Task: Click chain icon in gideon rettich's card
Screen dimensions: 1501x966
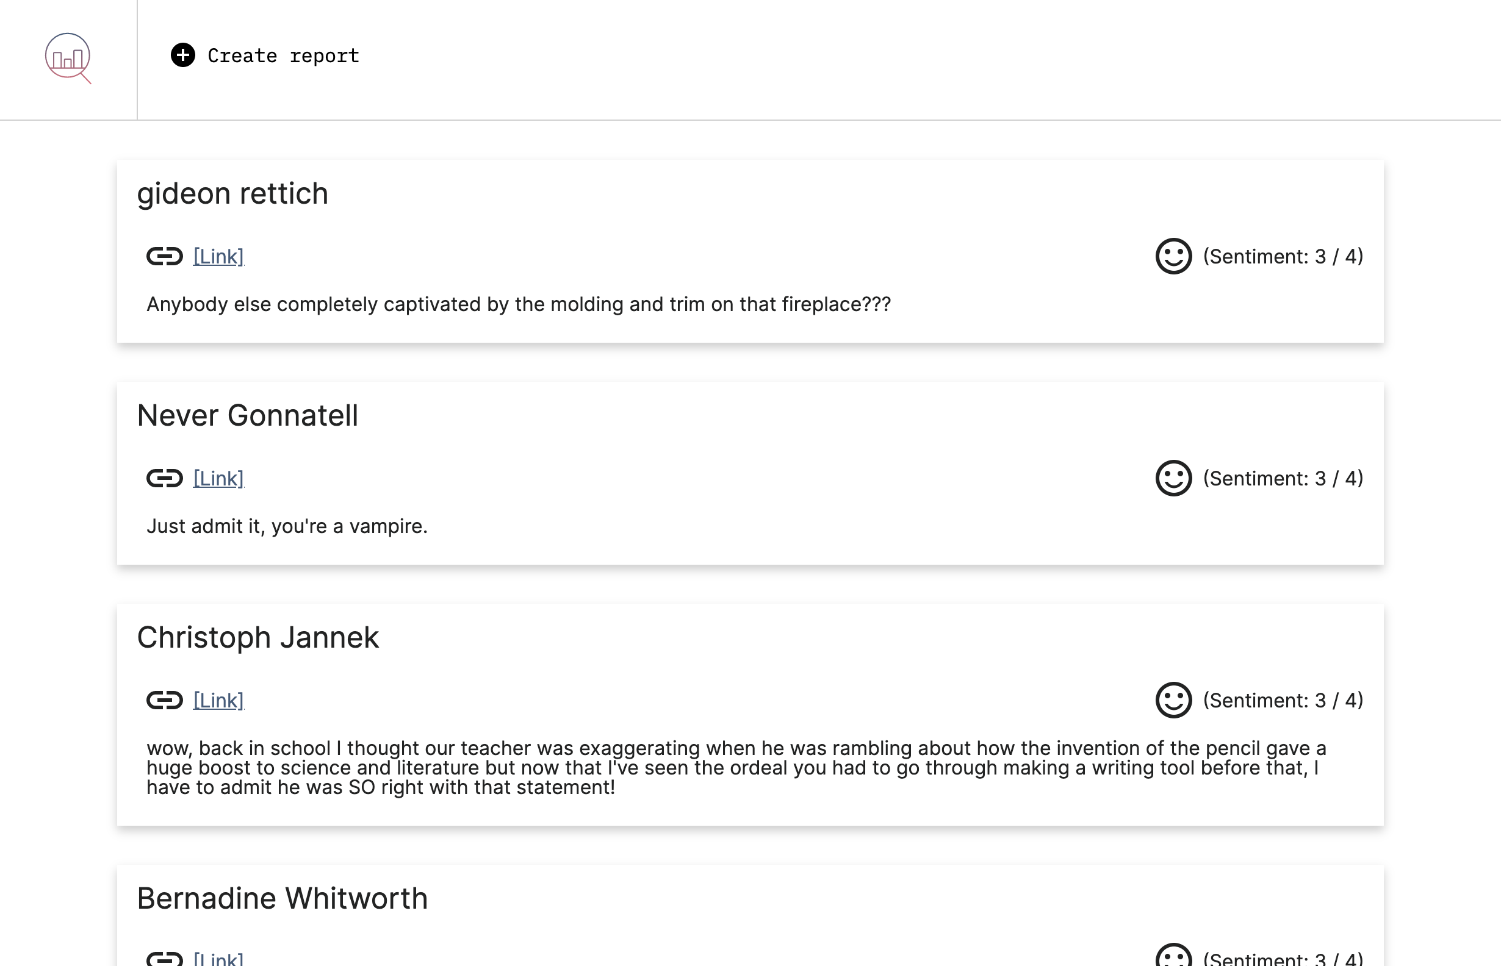Action: pyautogui.click(x=164, y=256)
